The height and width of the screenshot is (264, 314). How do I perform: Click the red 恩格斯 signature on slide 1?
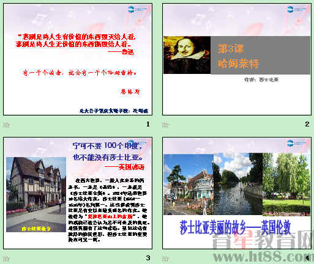[130, 92]
